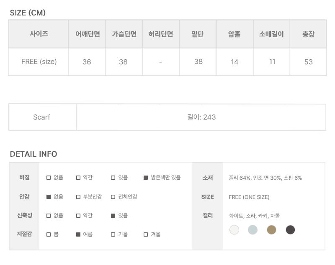Select the sora light blue swatch
Screen dimensions: 335x265
[253, 229]
